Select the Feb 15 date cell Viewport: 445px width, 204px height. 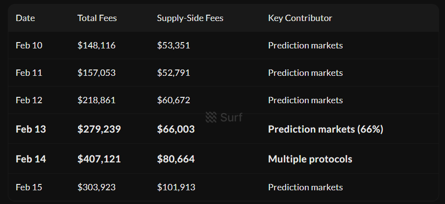[29, 187]
